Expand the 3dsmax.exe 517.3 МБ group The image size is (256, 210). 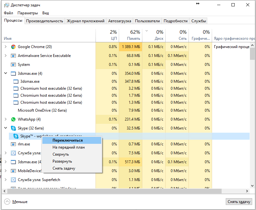(x=6, y=162)
